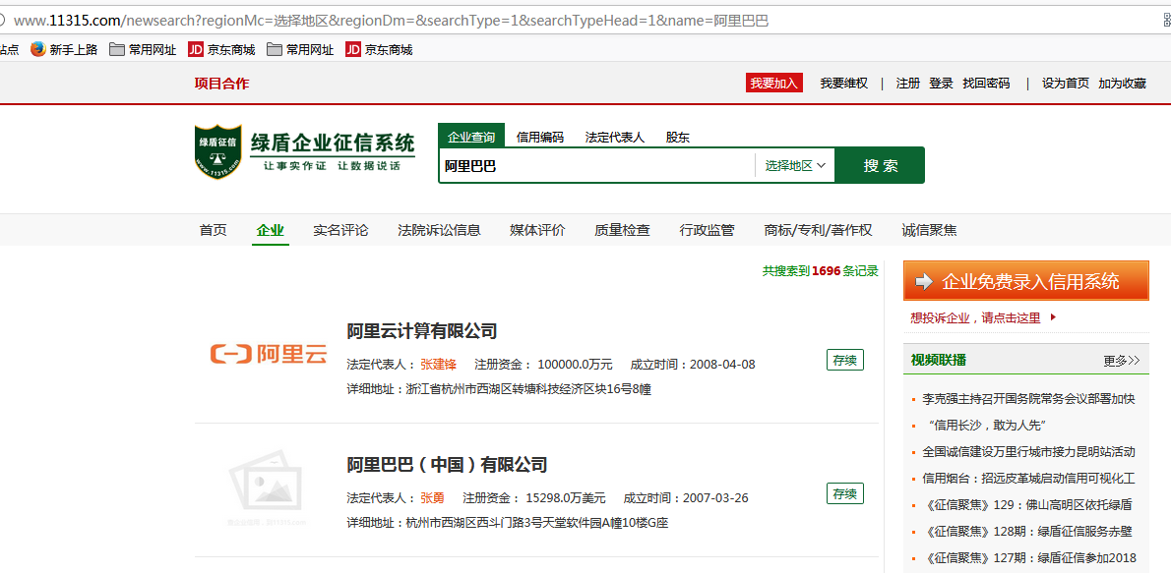Click 更多>> in 视频联播 panel
This screenshot has width=1171, height=573.
tap(1122, 361)
